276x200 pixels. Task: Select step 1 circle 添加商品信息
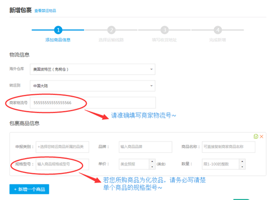click(x=58, y=30)
